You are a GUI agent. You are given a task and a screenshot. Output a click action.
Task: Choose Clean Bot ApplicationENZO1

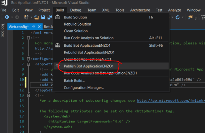[111, 59]
